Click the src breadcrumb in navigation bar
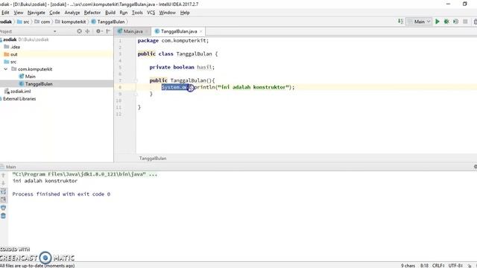This screenshot has width=477, height=268. tap(23, 22)
